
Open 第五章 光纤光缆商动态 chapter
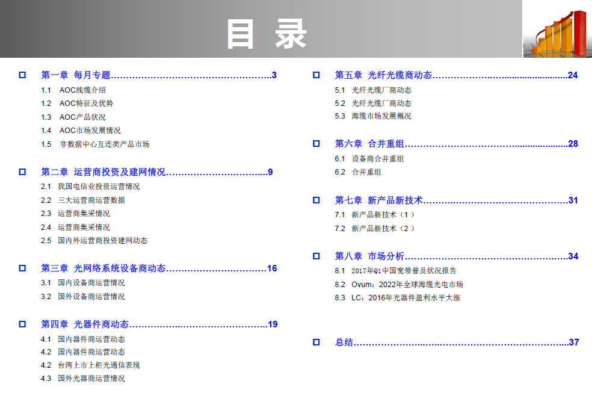pos(383,75)
